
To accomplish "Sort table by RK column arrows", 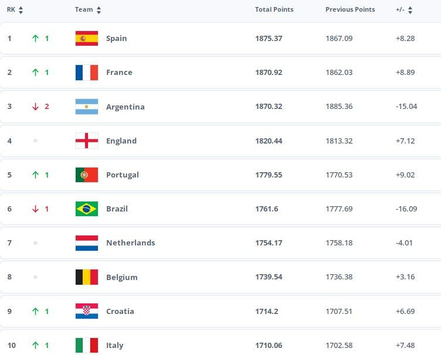I will click(x=21, y=10).
